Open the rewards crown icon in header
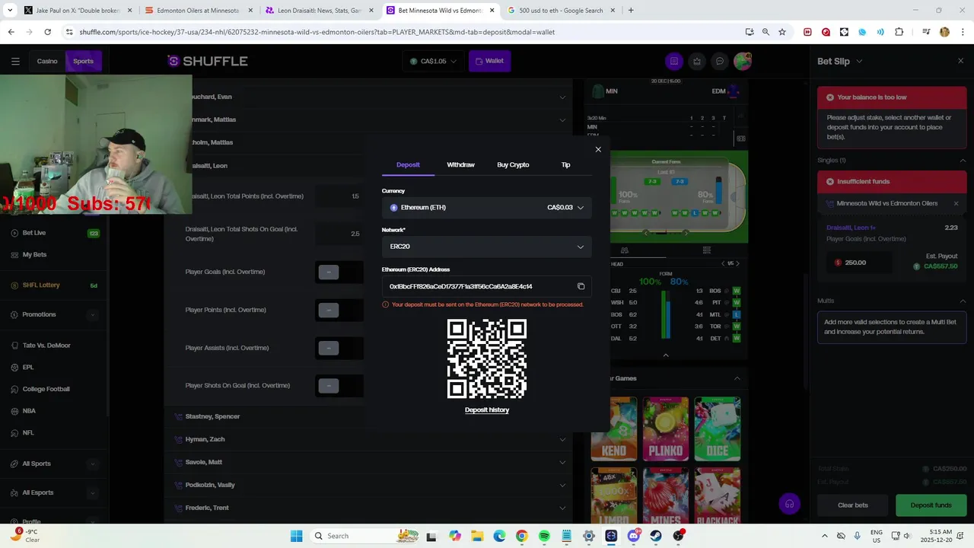Screen dimensions: 974x548 click(697, 61)
